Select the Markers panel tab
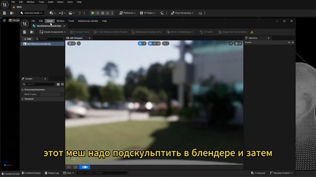Screen dimensions: 316x177 point(253,38)
